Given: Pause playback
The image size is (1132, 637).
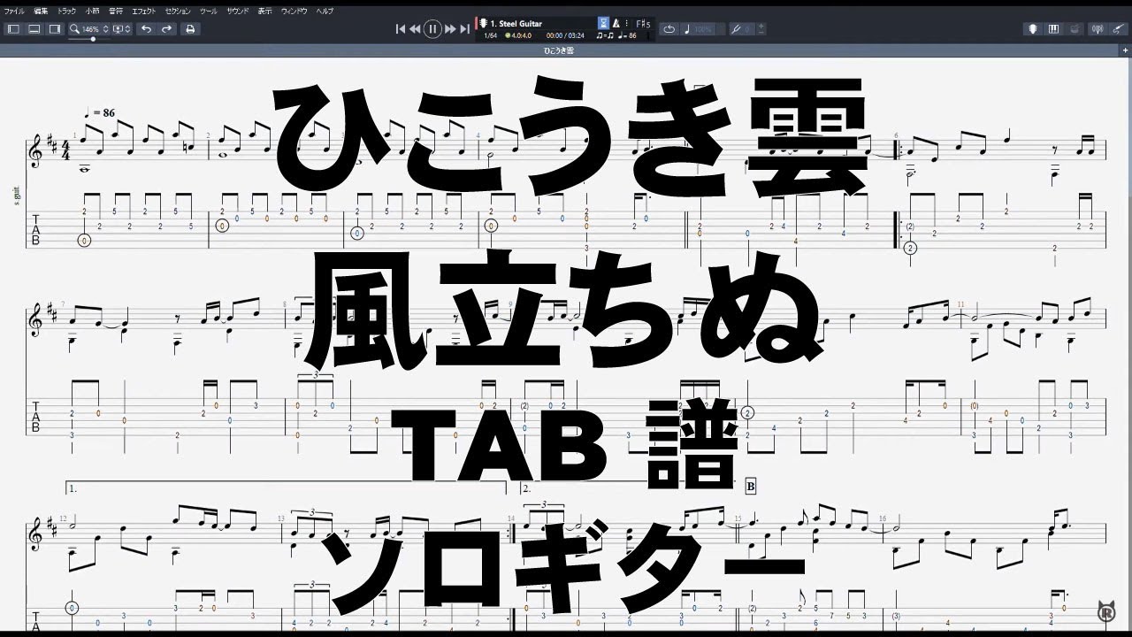Looking at the screenshot, I should point(432,29).
